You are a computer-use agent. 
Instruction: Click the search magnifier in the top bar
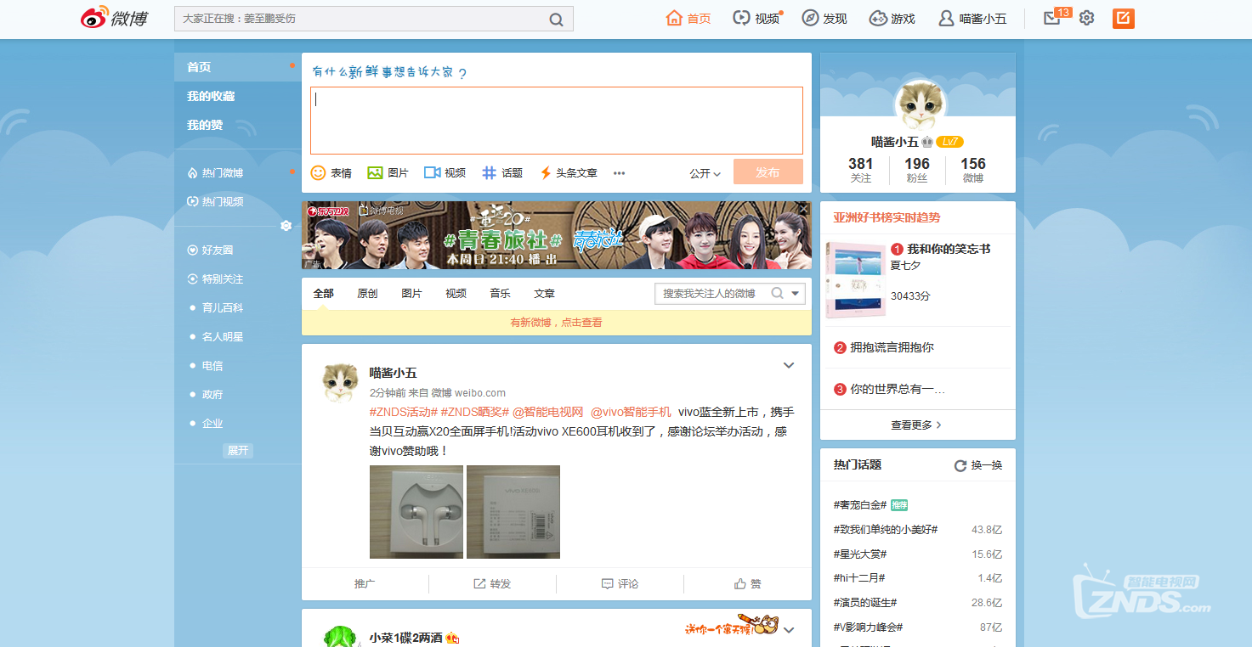pyautogui.click(x=556, y=19)
